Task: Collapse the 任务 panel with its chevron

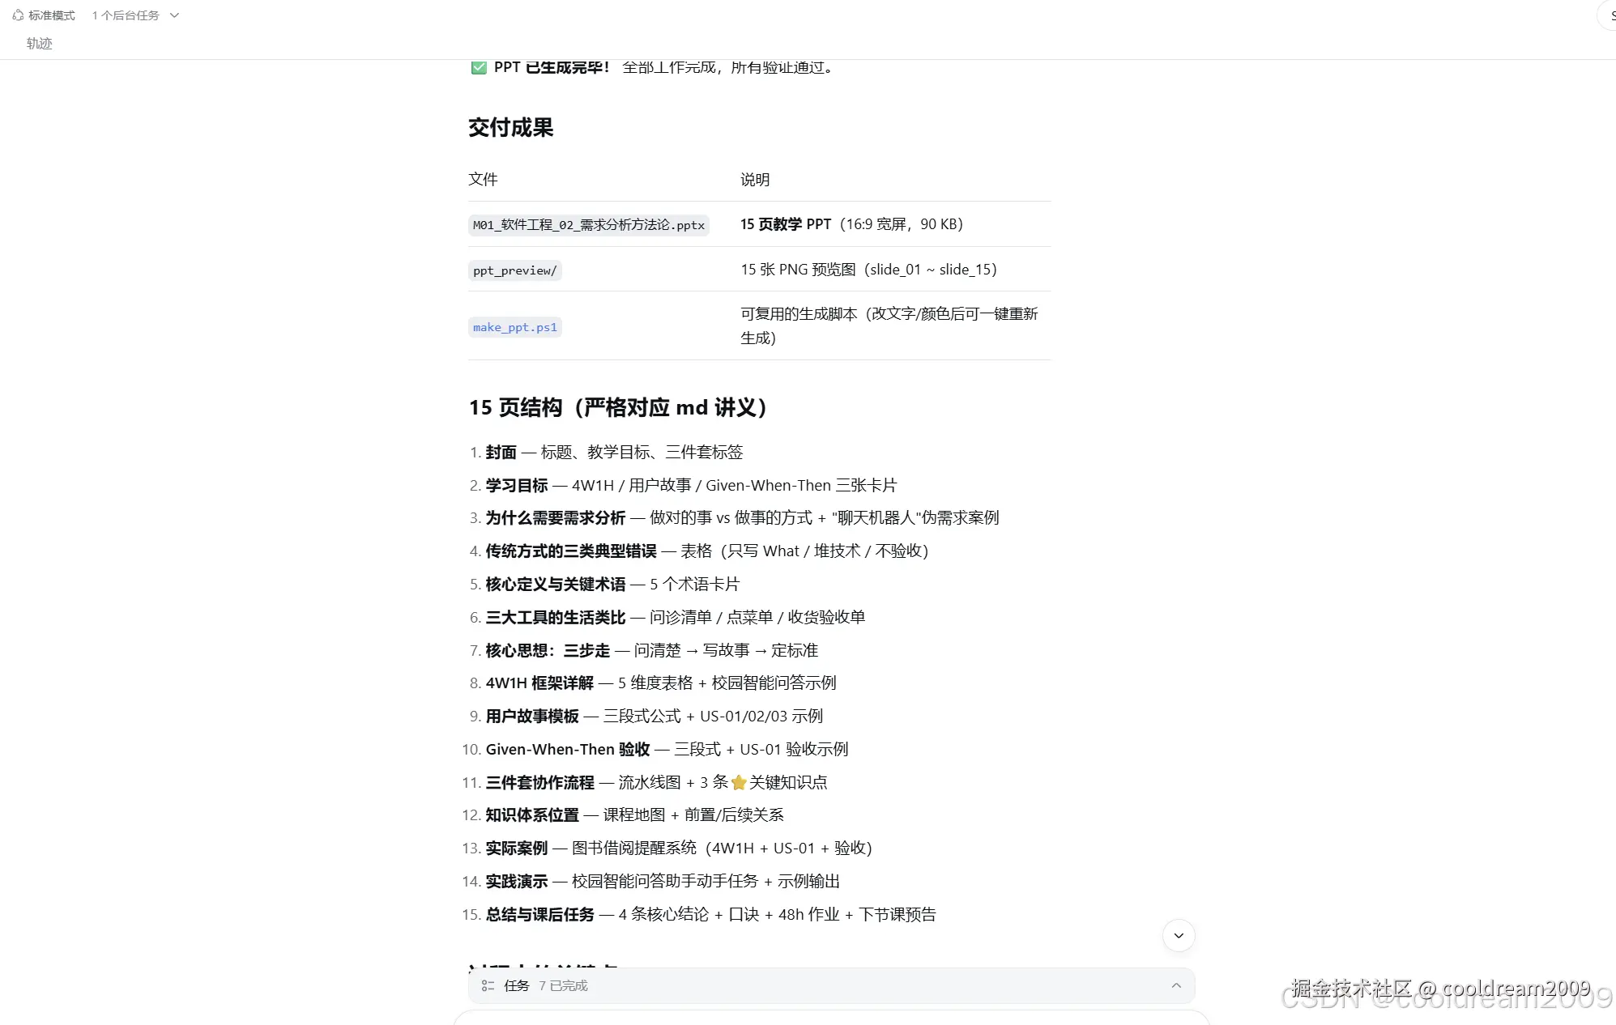Action: point(1176,985)
